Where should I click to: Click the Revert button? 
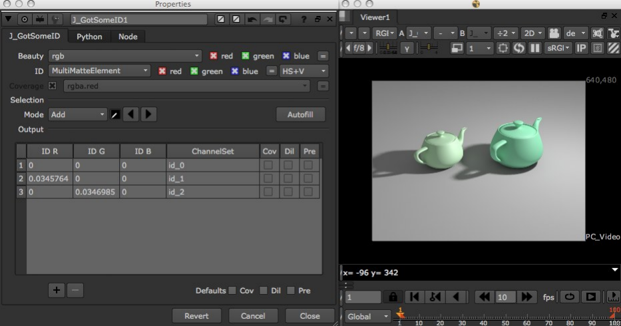[x=196, y=316]
